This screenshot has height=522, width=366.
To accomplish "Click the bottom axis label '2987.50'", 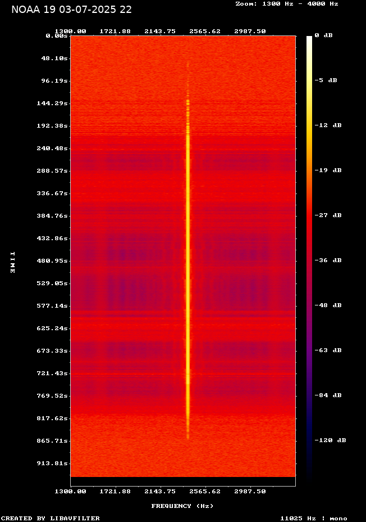I will pos(250,492).
